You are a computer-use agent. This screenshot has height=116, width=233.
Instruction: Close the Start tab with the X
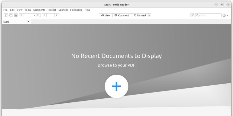[28, 21]
